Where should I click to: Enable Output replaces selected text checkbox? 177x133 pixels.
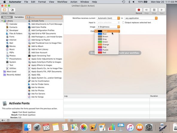coord(123,22)
